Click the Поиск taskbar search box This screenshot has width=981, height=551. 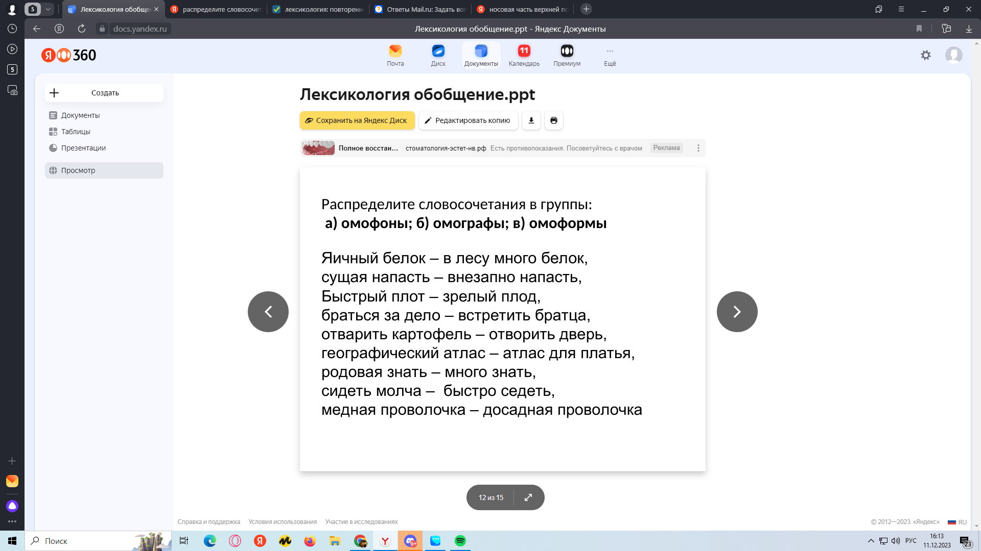98,541
